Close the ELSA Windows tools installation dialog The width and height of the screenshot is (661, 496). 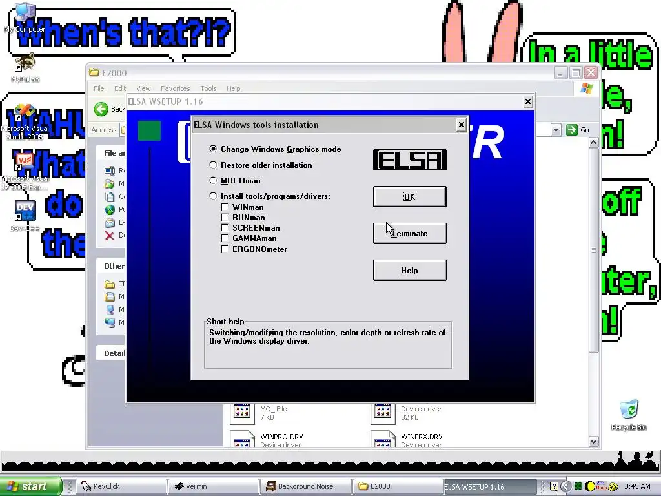pyautogui.click(x=461, y=125)
